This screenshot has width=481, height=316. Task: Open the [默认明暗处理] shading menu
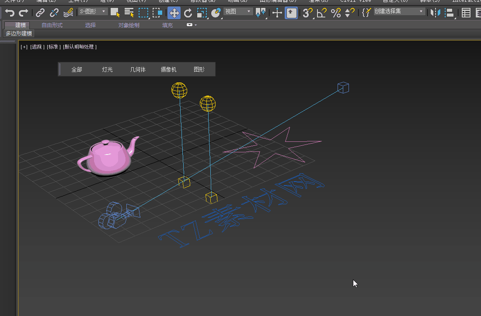point(80,47)
